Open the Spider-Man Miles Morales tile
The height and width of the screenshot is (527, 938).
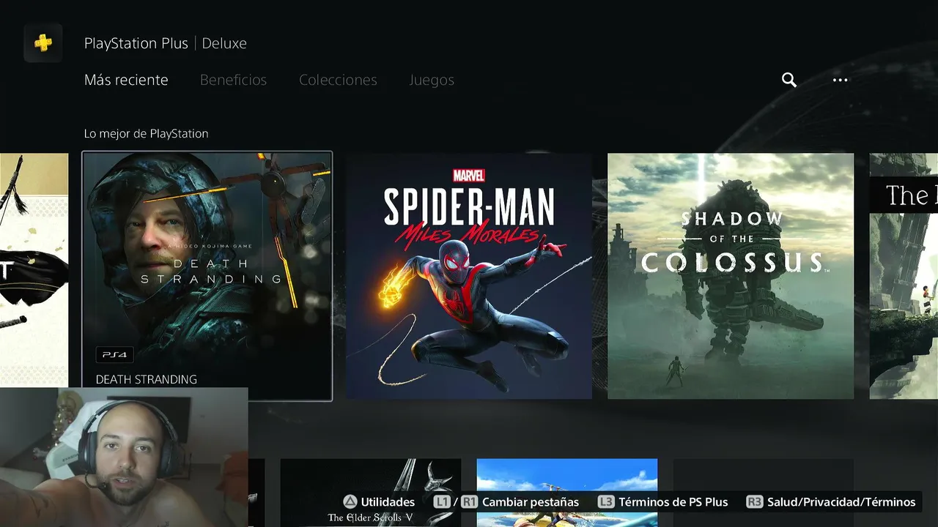click(469, 276)
